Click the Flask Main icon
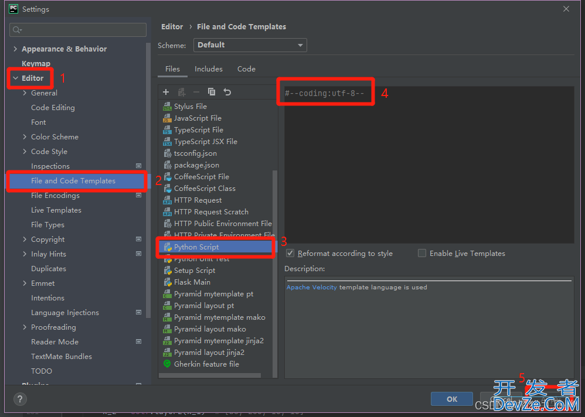The height and width of the screenshot is (417, 585). coord(167,282)
